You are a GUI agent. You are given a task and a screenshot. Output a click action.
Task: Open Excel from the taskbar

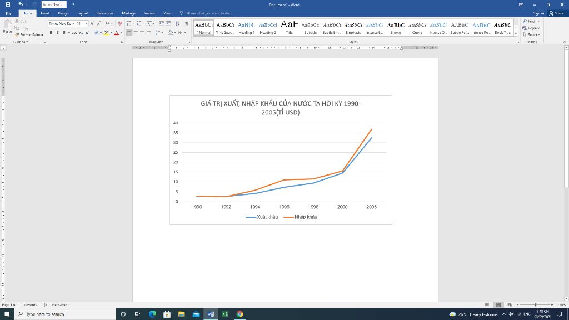tap(225, 314)
